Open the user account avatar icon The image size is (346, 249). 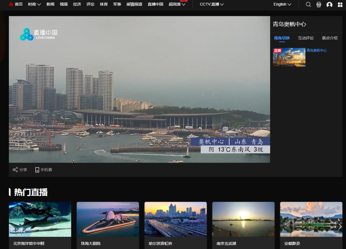tap(329, 4)
